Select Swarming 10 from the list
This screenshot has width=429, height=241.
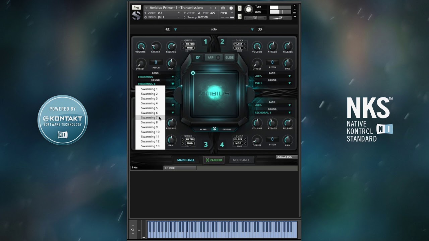pos(150,132)
